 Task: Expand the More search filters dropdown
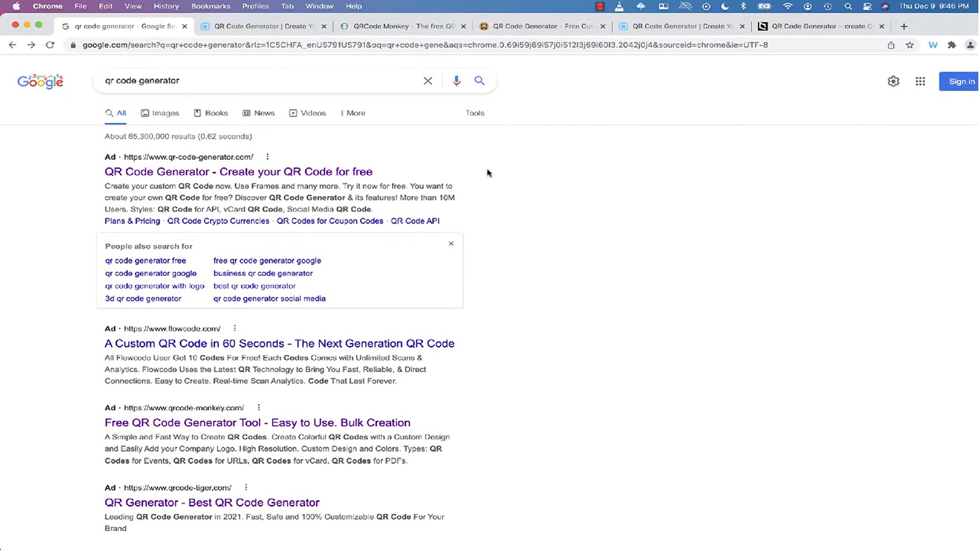[353, 113]
